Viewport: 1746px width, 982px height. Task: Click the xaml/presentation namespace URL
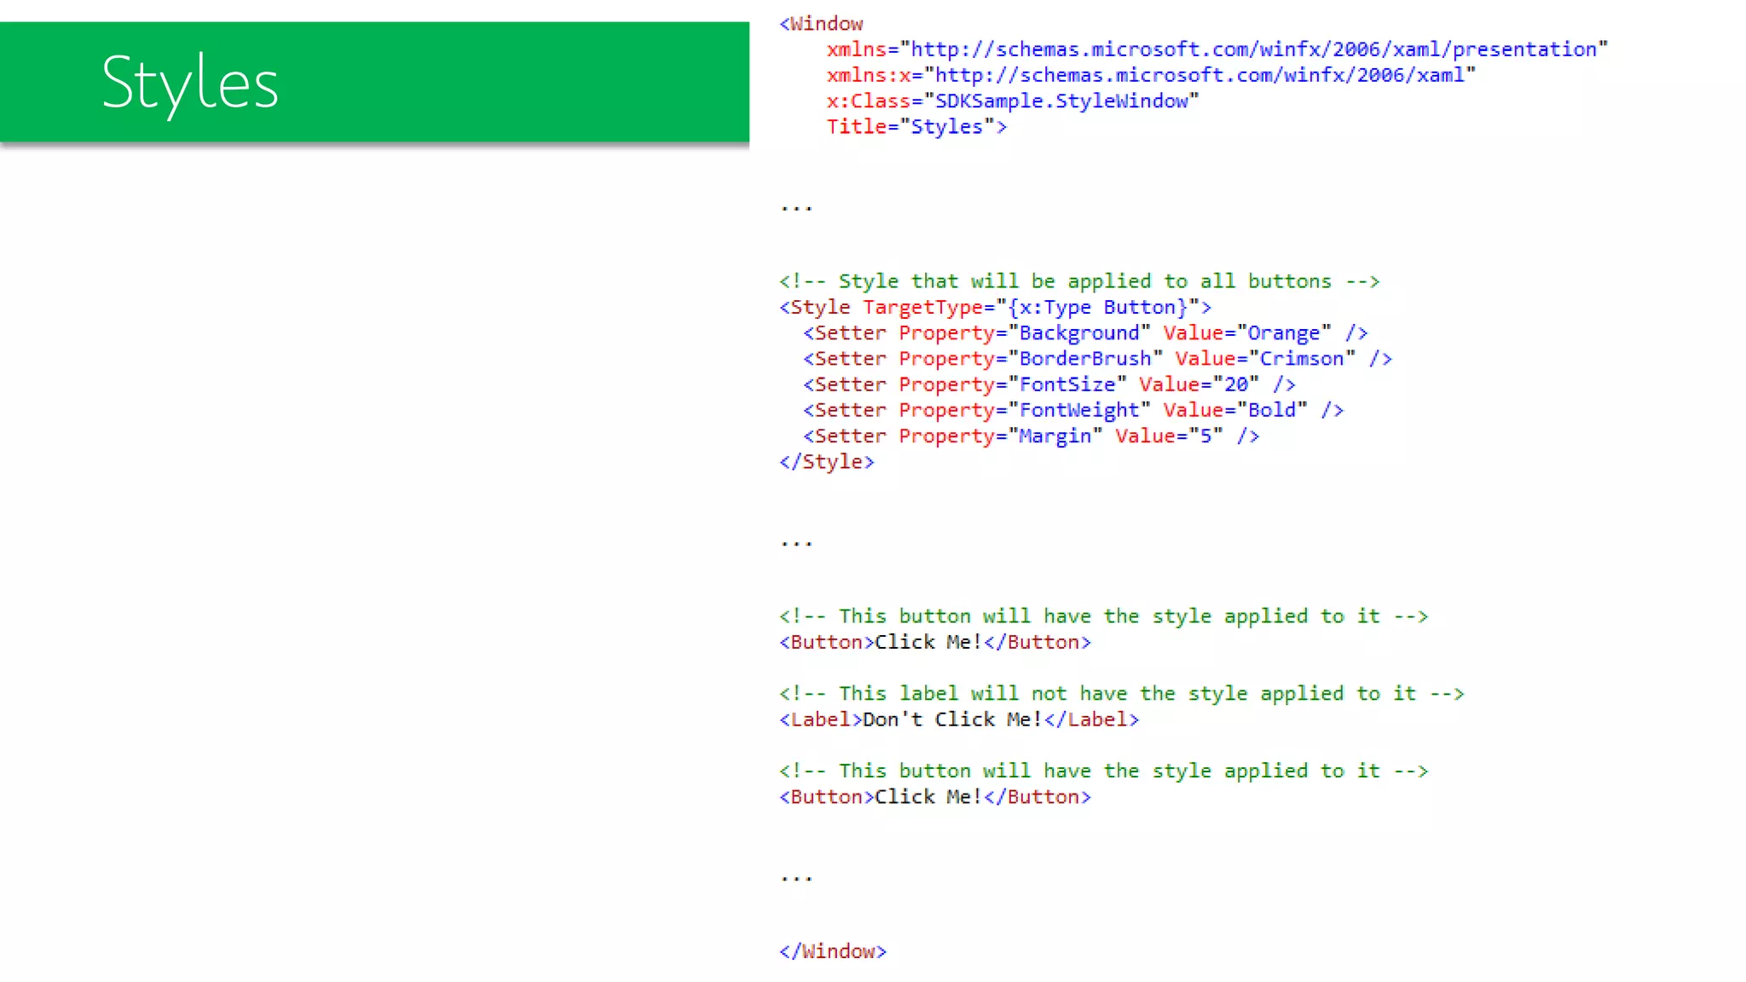click(x=1253, y=49)
